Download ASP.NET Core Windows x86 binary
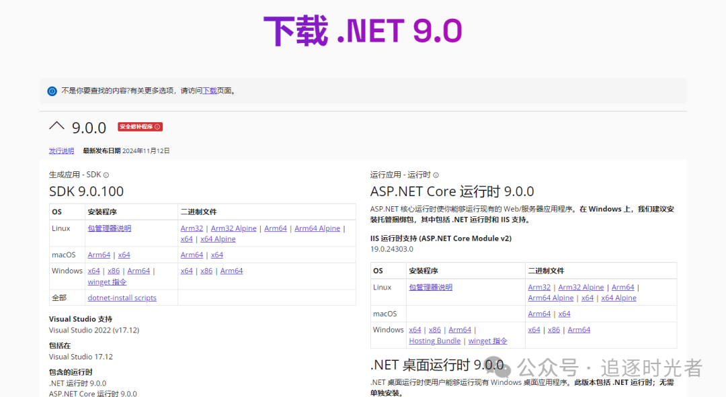The image size is (726, 397). point(554,330)
